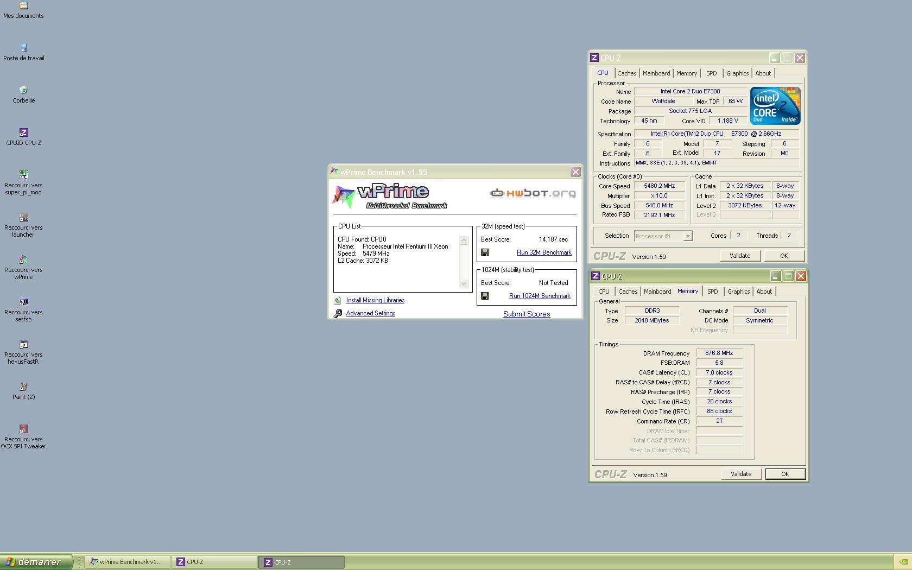Open Memory tab in top CPU-Z window

pyautogui.click(x=687, y=73)
